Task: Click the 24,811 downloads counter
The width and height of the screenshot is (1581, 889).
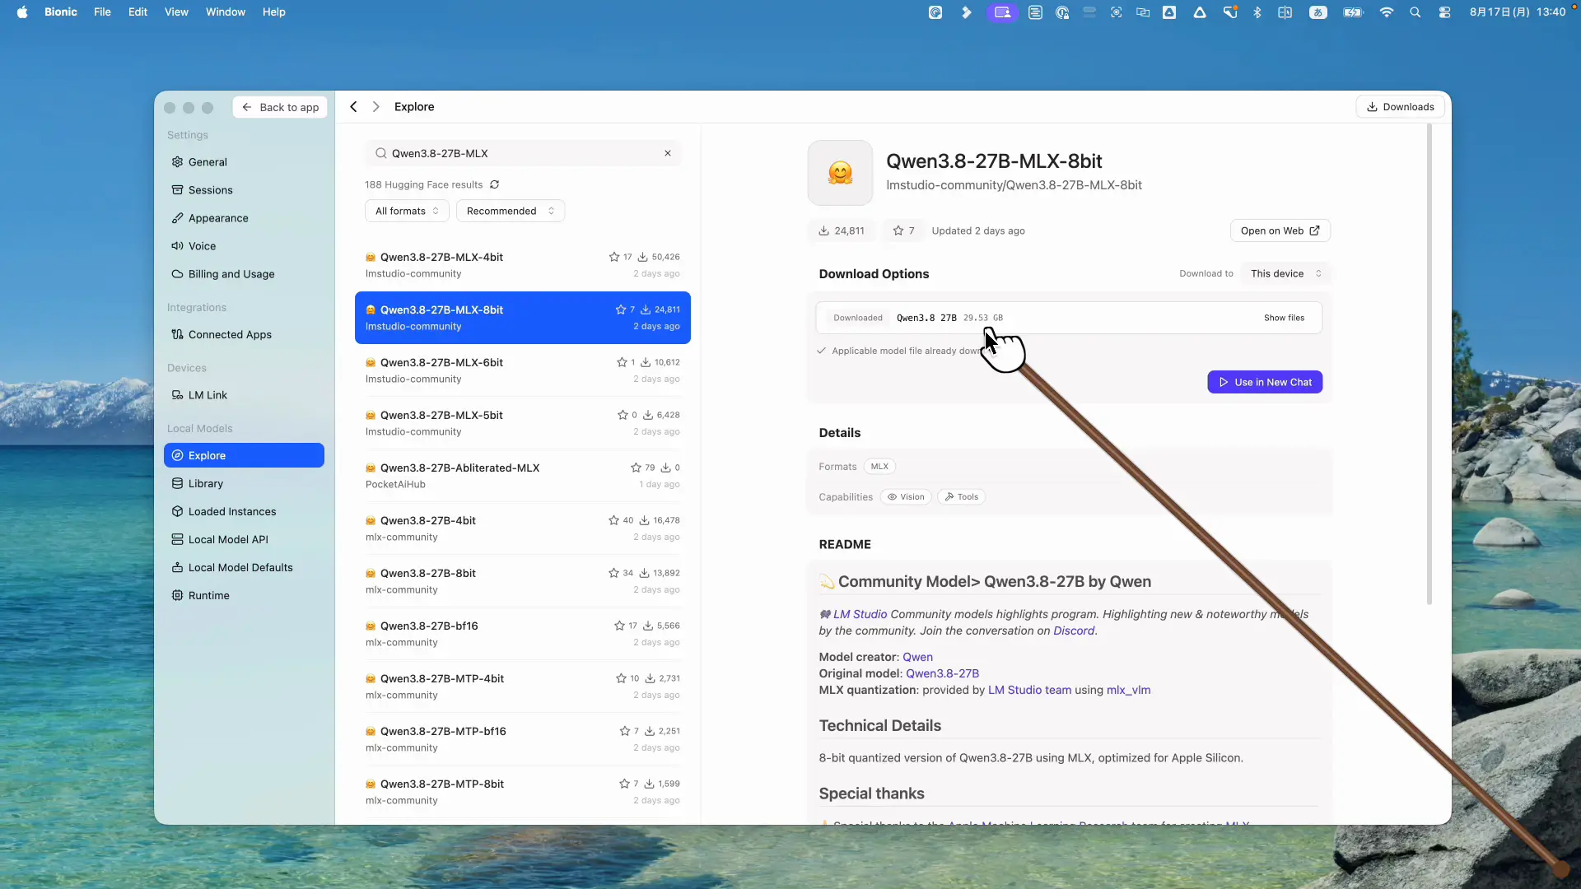Action: pos(841,230)
